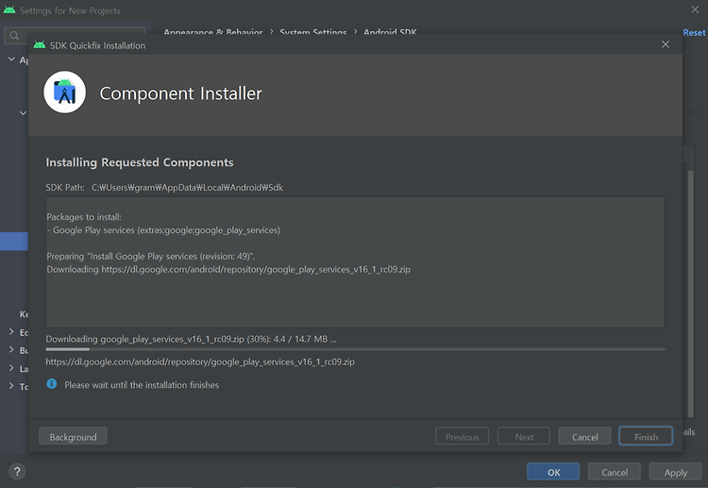Collapse the second nested settings tree chevron
This screenshot has width=708, height=488.
(x=23, y=113)
